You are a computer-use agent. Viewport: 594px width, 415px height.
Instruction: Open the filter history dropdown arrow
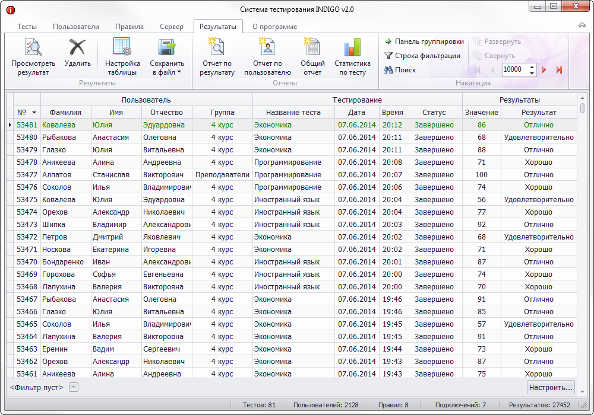coord(74,387)
